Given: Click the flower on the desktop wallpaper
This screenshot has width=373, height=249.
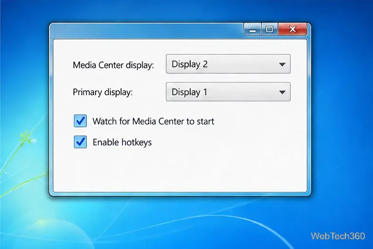Looking at the screenshot, I should (27, 138).
